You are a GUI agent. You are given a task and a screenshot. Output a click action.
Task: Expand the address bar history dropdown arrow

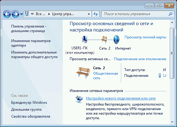pyautogui.click(x=89, y=14)
